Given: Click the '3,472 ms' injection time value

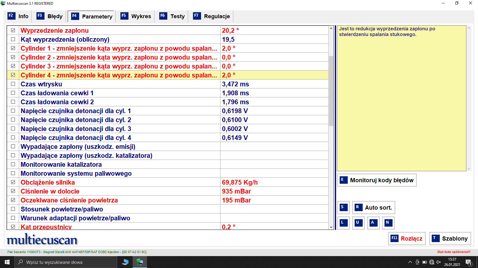Looking at the screenshot, I should 235,84.
